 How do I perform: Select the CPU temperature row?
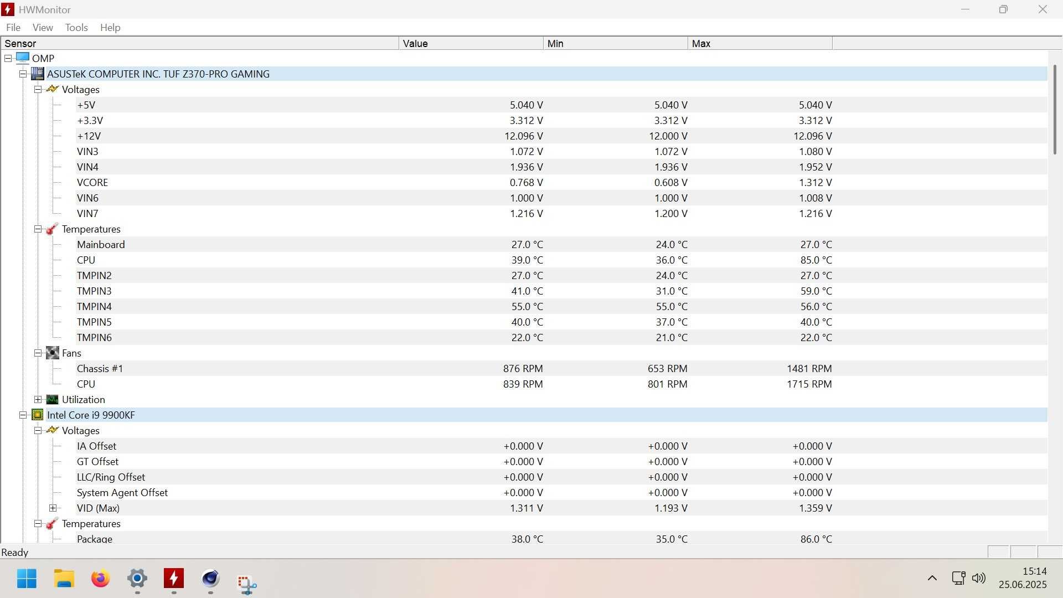[561, 260]
